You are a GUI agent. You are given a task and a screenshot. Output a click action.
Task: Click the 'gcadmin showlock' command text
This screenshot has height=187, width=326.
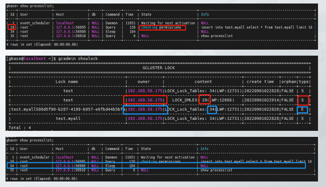[78, 59]
